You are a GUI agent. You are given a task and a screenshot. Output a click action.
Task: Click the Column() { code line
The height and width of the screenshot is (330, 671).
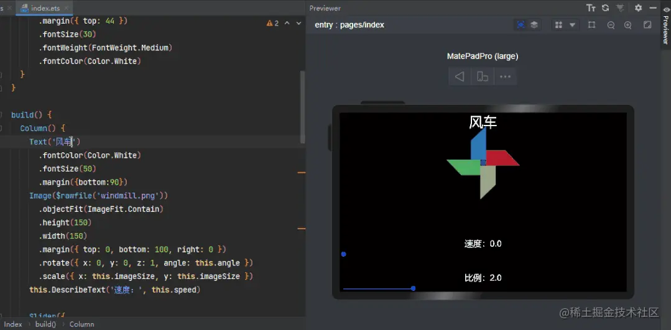(42, 128)
